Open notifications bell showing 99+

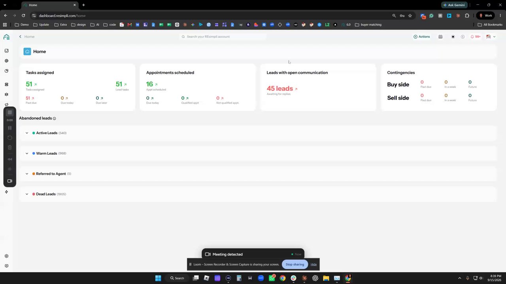[475, 37]
